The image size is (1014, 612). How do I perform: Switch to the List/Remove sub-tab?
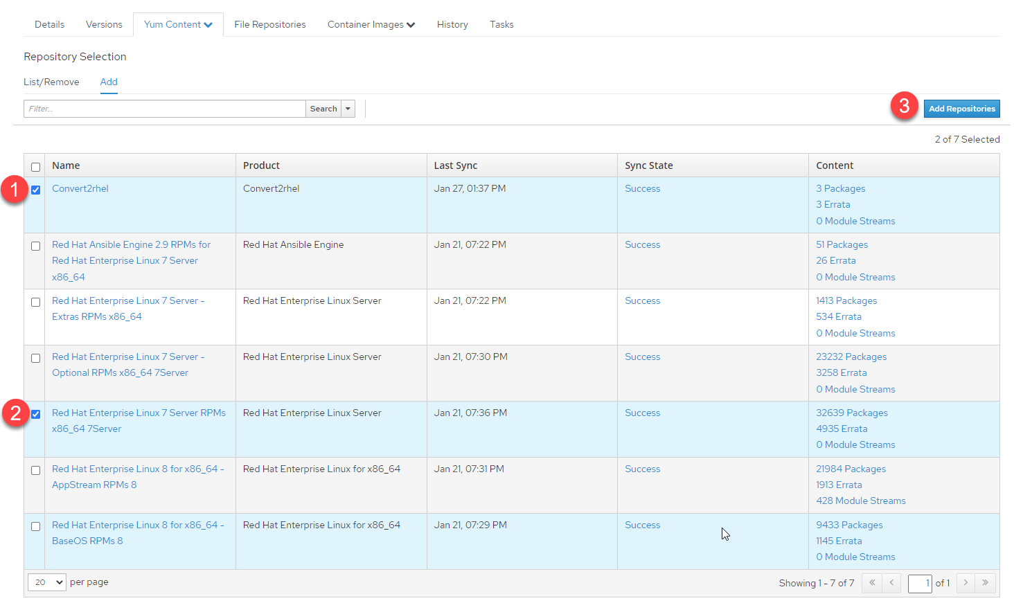click(51, 82)
